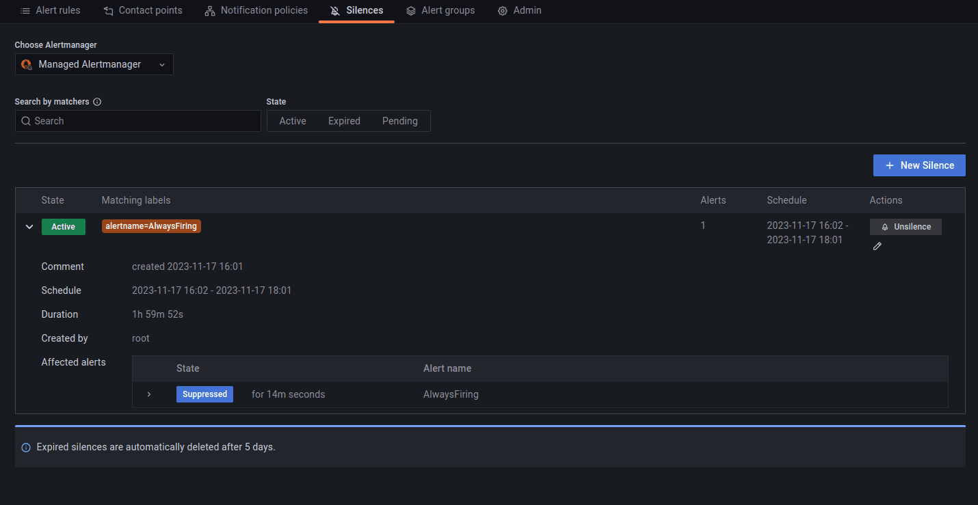Filter silences by Pending state
Screen dimensions: 978x505
399,121
